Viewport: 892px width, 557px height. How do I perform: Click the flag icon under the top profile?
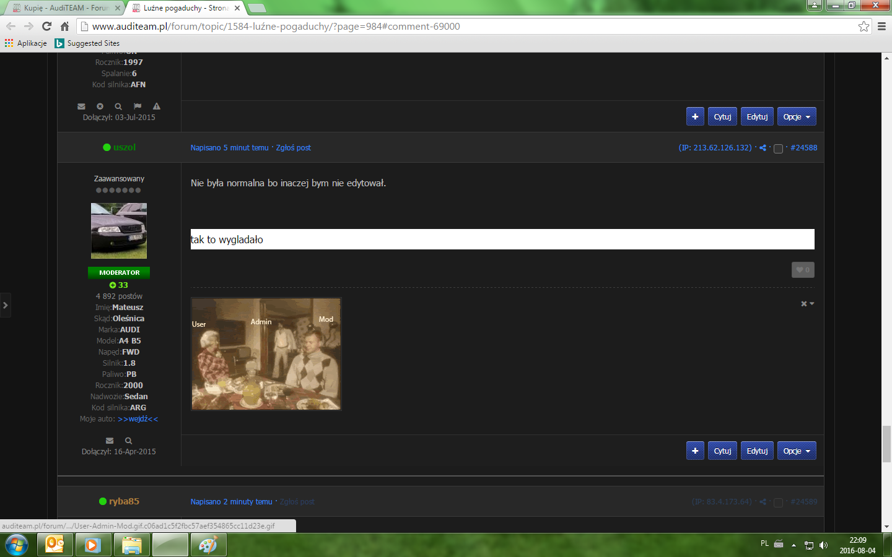click(138, 106)
